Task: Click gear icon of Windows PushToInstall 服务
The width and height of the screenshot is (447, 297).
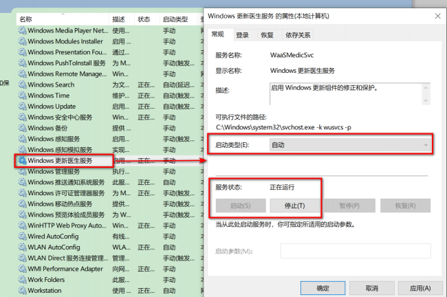Action: click(23, 63)
